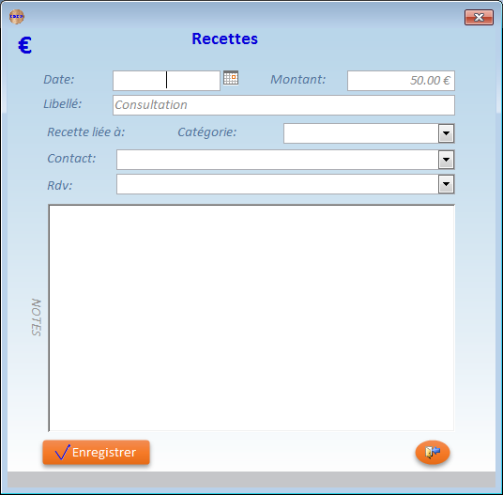Expand the Catégorie dropdown arrow

coord(446,133)
